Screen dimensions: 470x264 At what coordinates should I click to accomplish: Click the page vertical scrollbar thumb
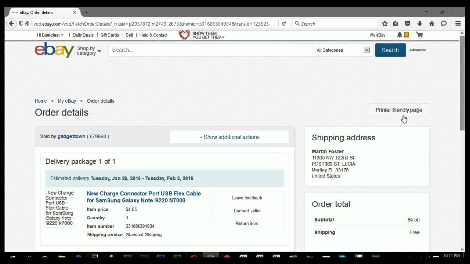click(462, 82)
